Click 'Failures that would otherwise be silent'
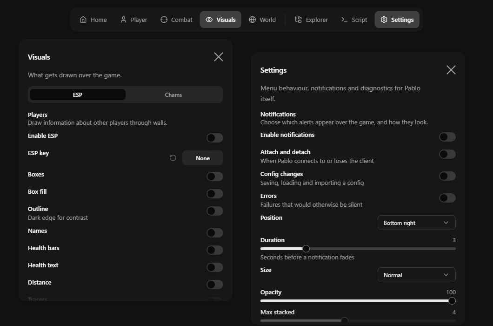 pos(311,204)
